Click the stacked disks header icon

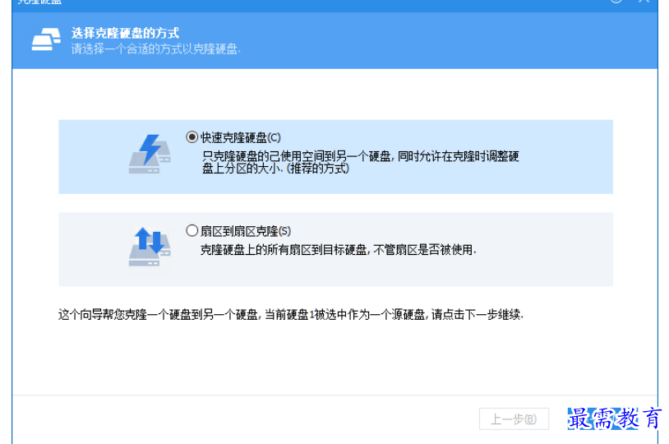pos(46,39)
